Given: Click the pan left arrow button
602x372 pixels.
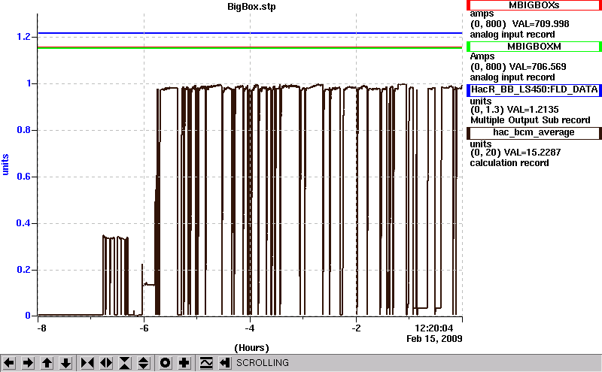Looking at the screenshot, I should coord(9,363).
